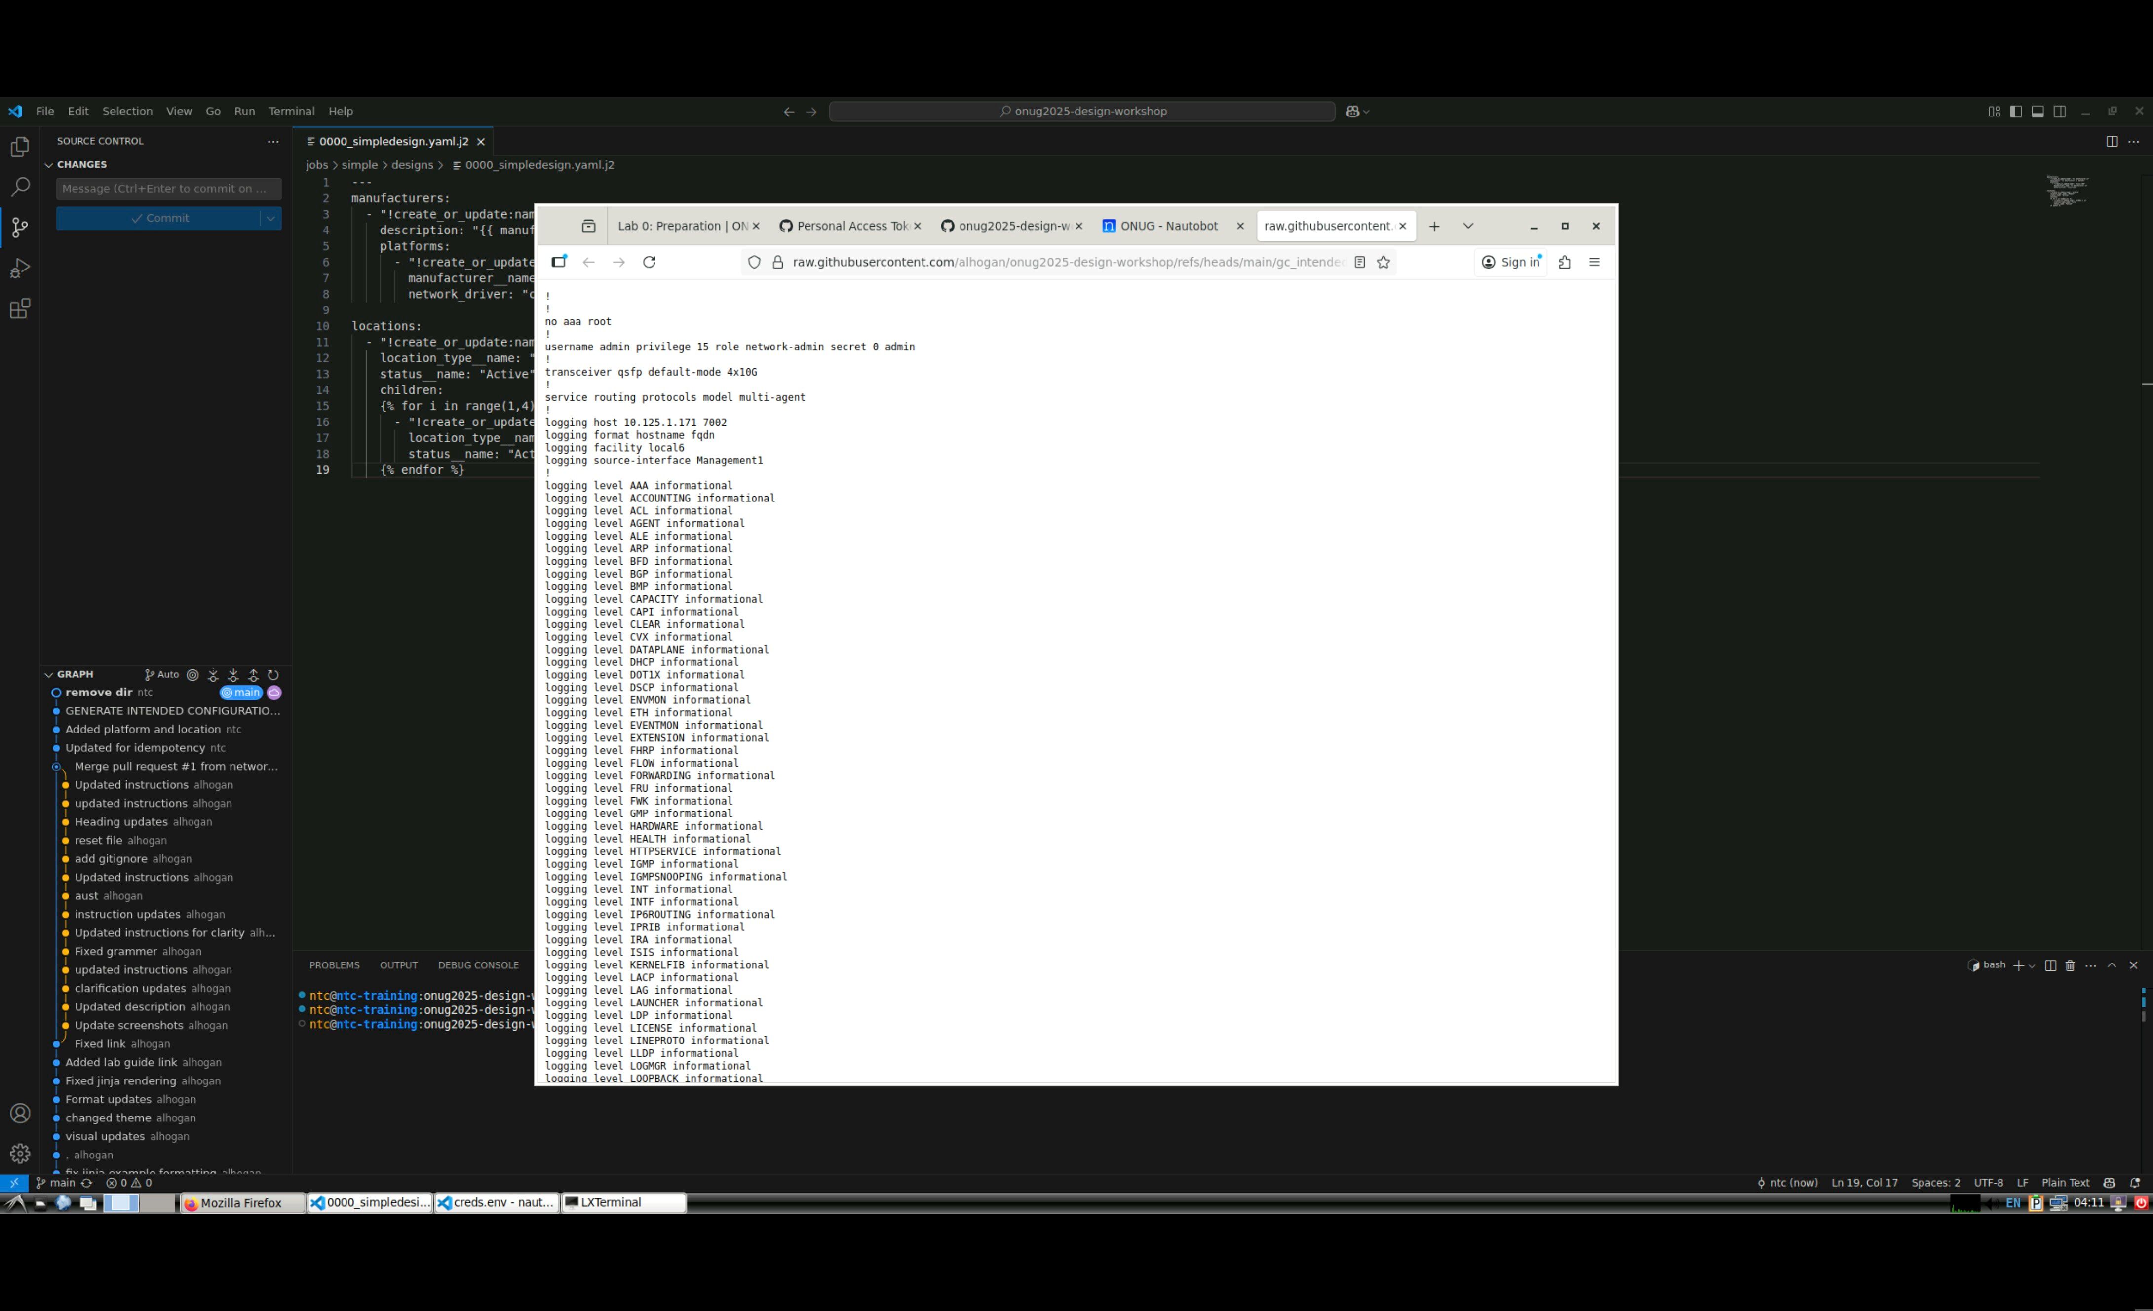Image resolution: width=2153 pixels, height=1311 pixels.
Task: Open Run and Debug view
Action: (x=19, y=269)
